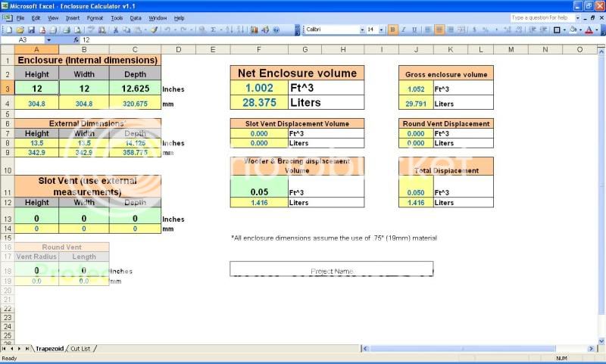Launch the Chart Wizard icon
This screenshot has width=606, height=364.
click(254, 30)
